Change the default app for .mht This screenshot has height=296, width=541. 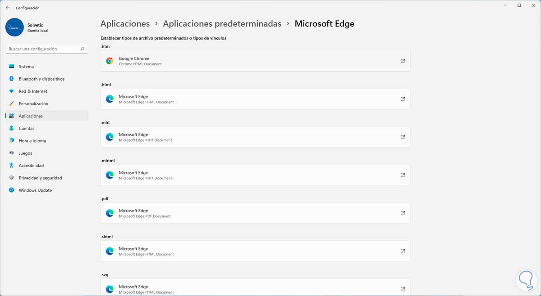tap(255, 137)
